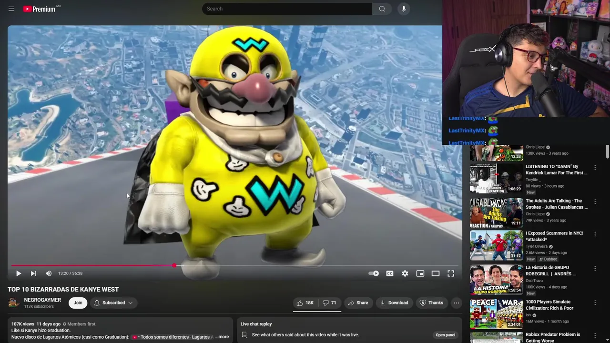Click the 113K subscribers text
The width and height of the screenshot is (610, 343).
pyautogui.click(x=39, y=306)
